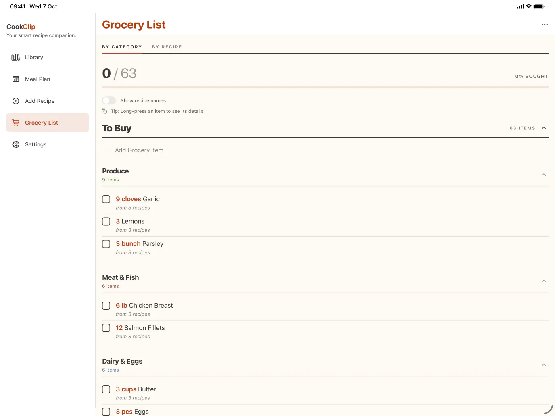Click the plus icon beside Add Grocery Item
555x416 pixels.
click(x=106, y=150)
